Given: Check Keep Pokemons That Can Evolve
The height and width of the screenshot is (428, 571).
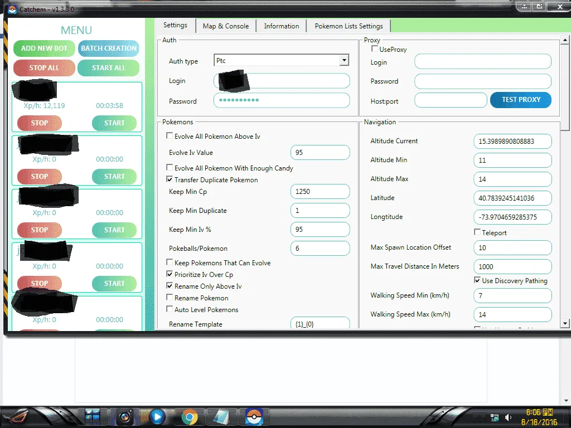Looking at the screenshot, I should (x=170, y=262).
